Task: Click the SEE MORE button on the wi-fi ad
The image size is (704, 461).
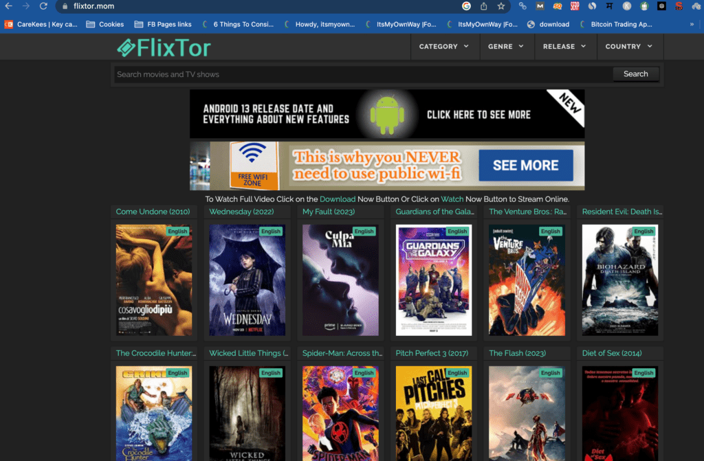Action: pos(526,165)
